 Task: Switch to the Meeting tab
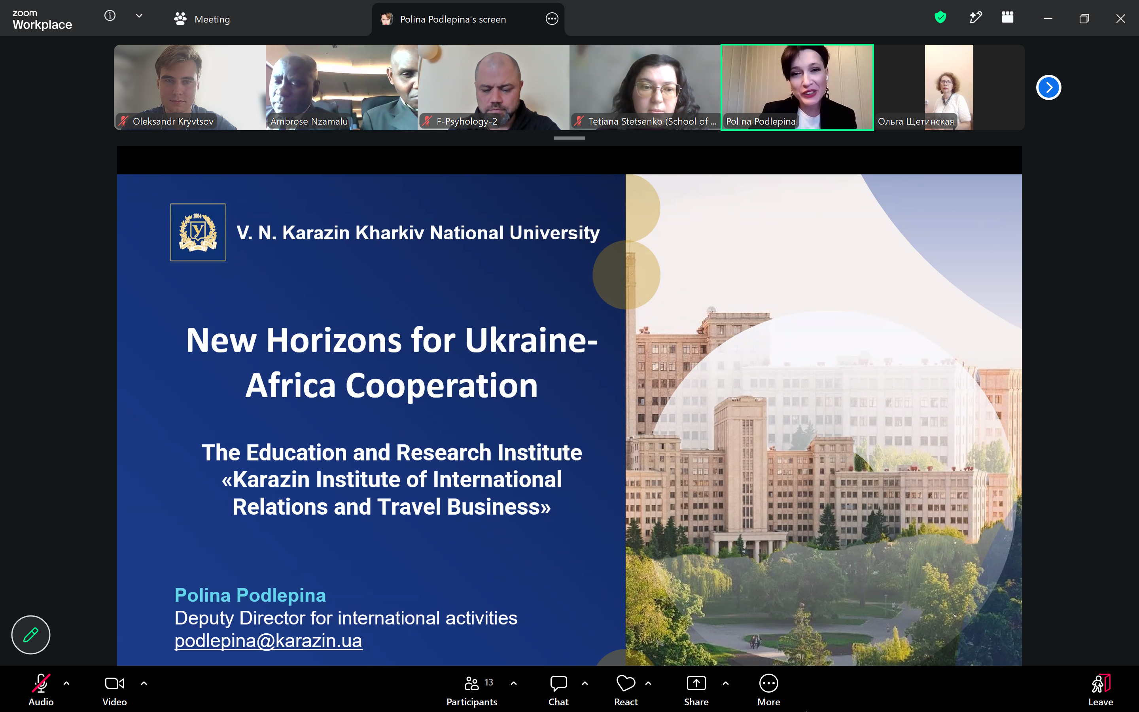click(202, 19)
